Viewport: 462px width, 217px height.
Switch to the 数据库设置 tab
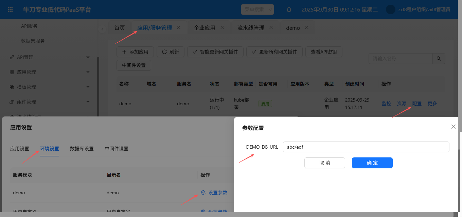pos(82,149)
